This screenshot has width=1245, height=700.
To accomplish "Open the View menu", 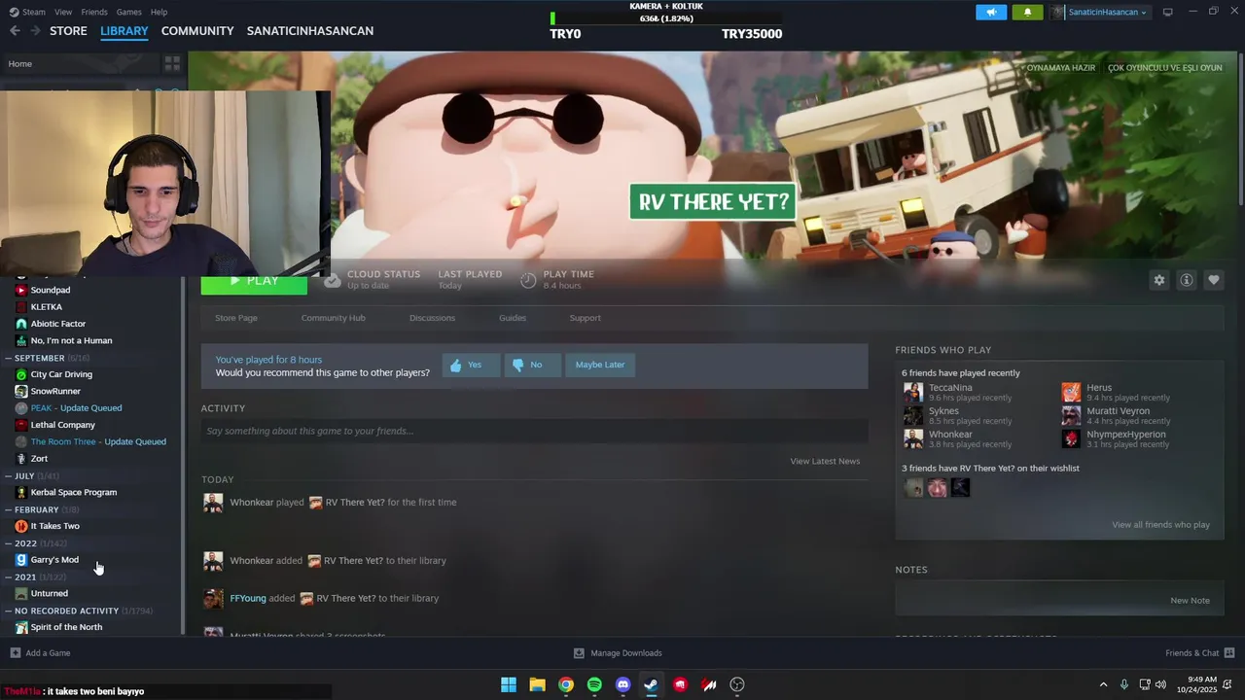I will [x=63, y=12].
